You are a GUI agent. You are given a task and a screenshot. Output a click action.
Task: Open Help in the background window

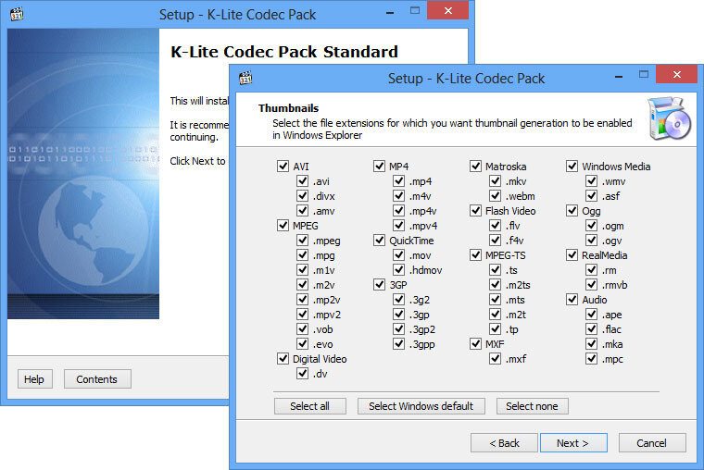pyautogui.click(x=34, y=379)
